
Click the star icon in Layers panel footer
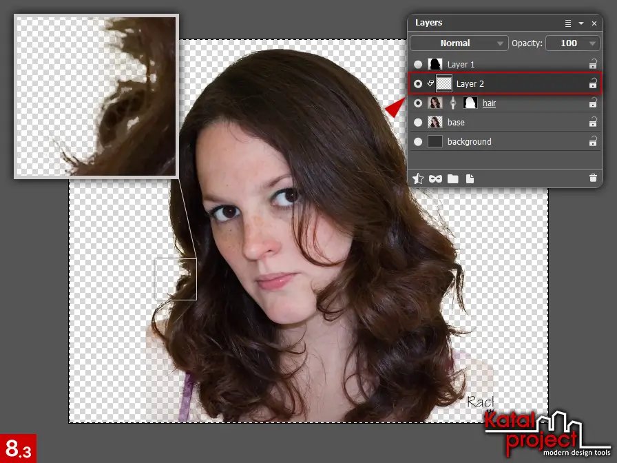418,178
